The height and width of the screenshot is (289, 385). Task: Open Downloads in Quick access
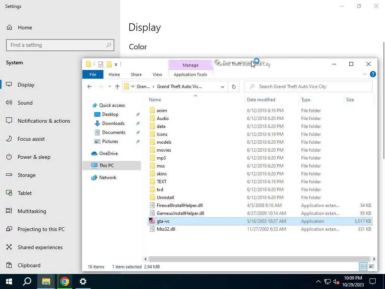[x=113, y=123]
